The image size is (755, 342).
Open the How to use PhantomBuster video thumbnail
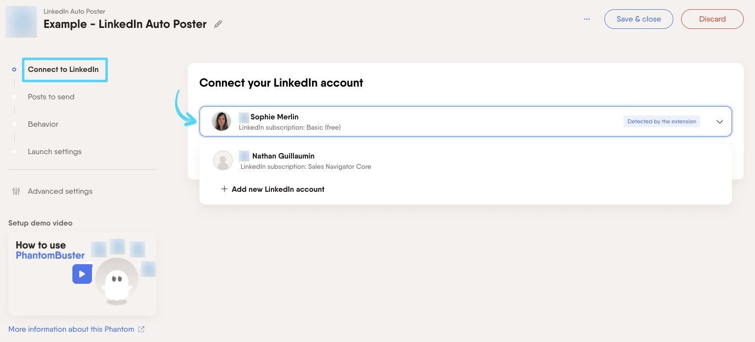(x=82, y=274)
